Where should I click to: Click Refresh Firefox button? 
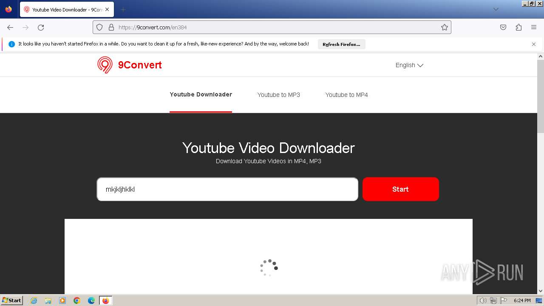point(341,44)
